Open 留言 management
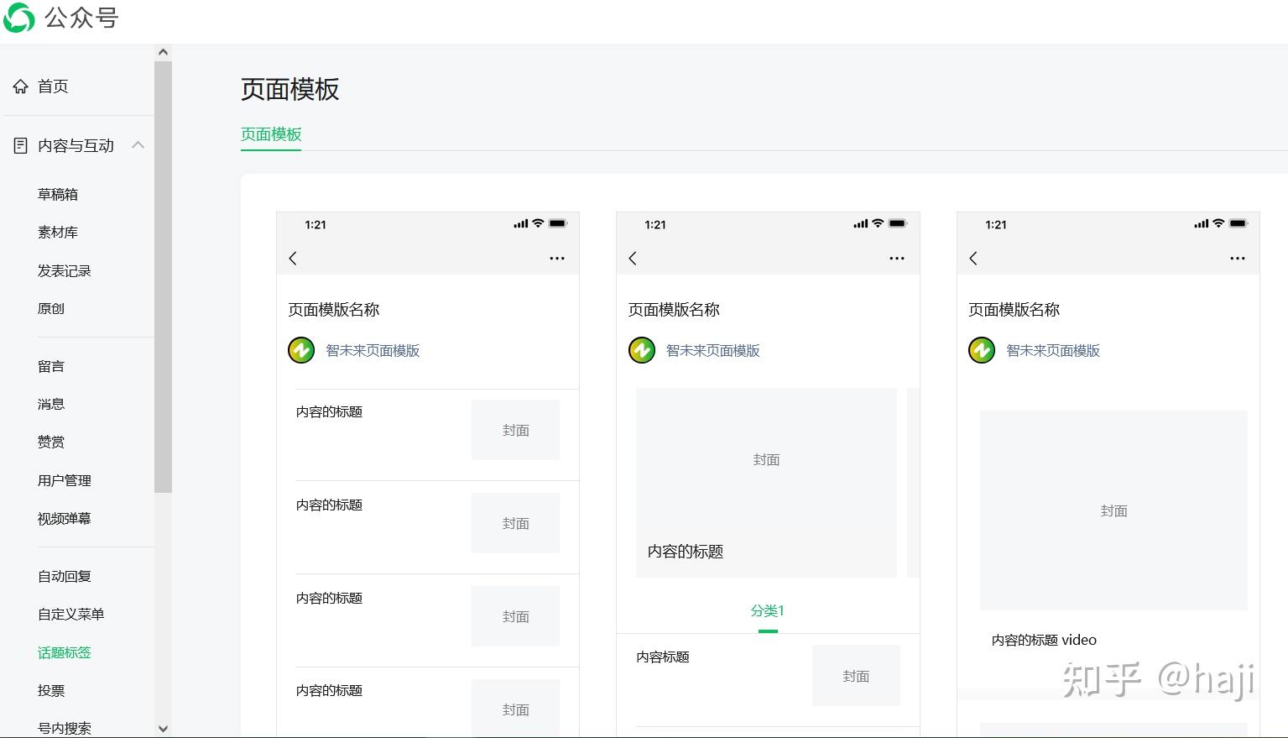Screen dimensions: 1288x738 pos(51,366)
